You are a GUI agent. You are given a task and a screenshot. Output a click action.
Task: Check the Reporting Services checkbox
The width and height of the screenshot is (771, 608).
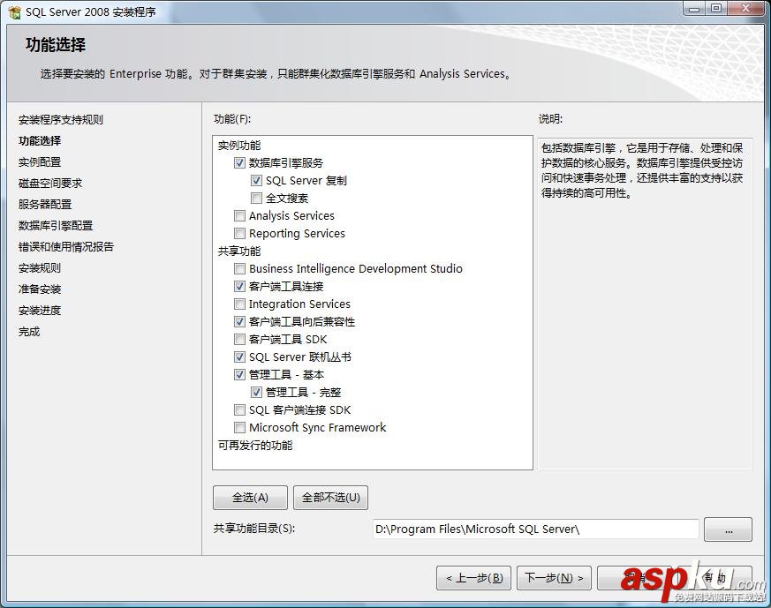(x=239, y=233)
